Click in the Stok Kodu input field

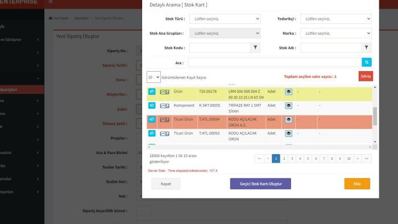[x=220, y=48]
